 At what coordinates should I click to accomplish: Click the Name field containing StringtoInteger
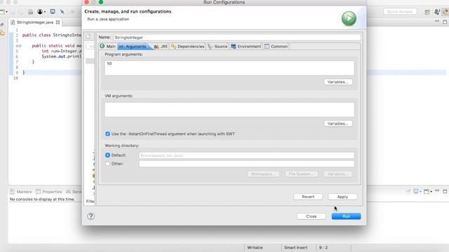pos(237,37)
